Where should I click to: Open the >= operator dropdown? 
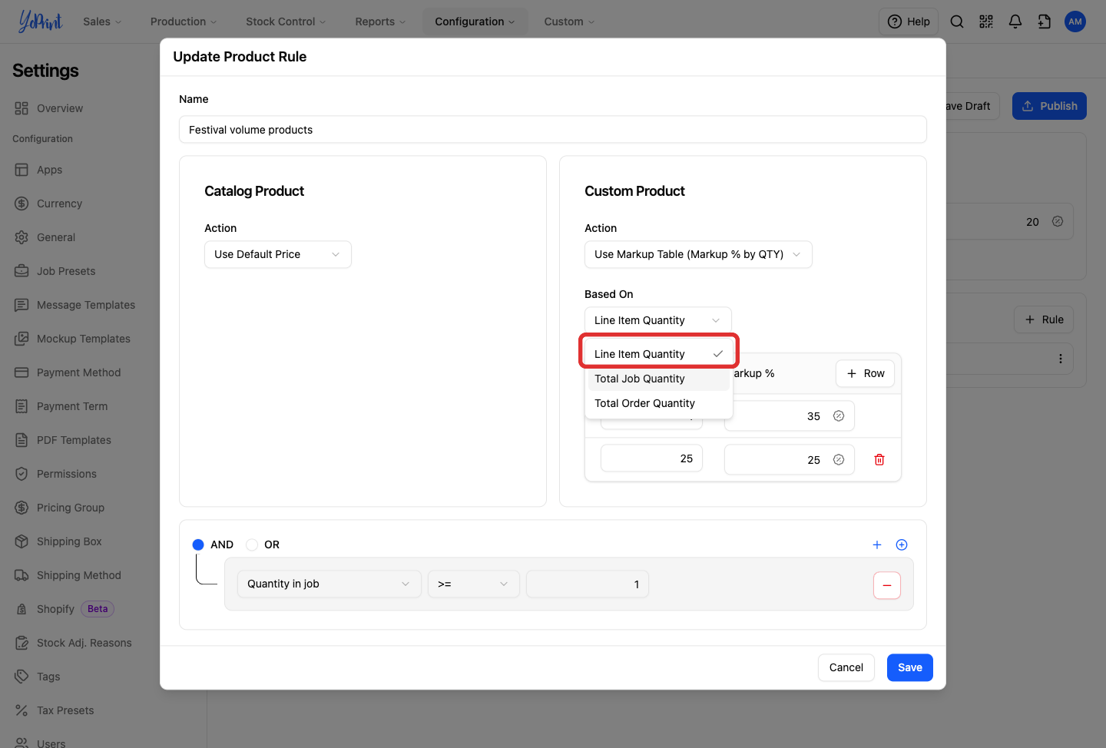[x=474, y=584]
